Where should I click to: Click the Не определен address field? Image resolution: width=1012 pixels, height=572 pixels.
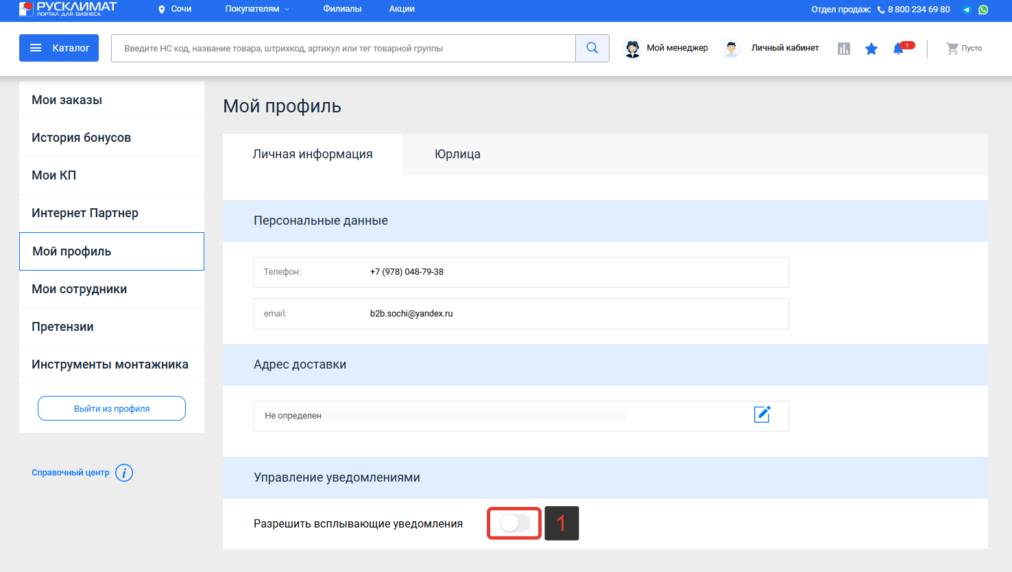pos(521,416)
